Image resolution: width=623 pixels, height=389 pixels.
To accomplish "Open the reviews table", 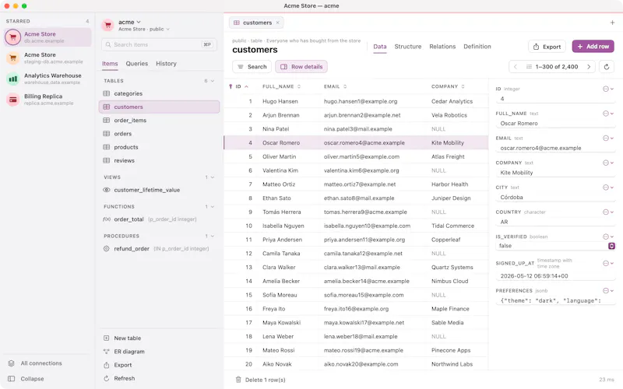I will click(159, 160).
